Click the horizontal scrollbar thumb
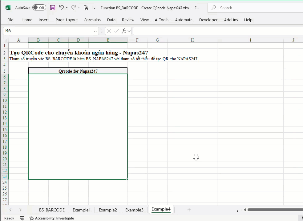The image size is (303, 221). tap(275, 210)
